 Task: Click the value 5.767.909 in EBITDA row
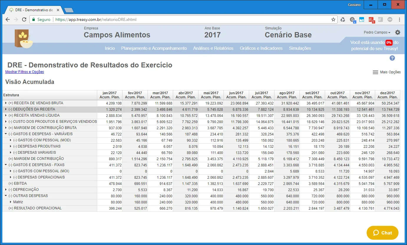(x=391, y=183)
